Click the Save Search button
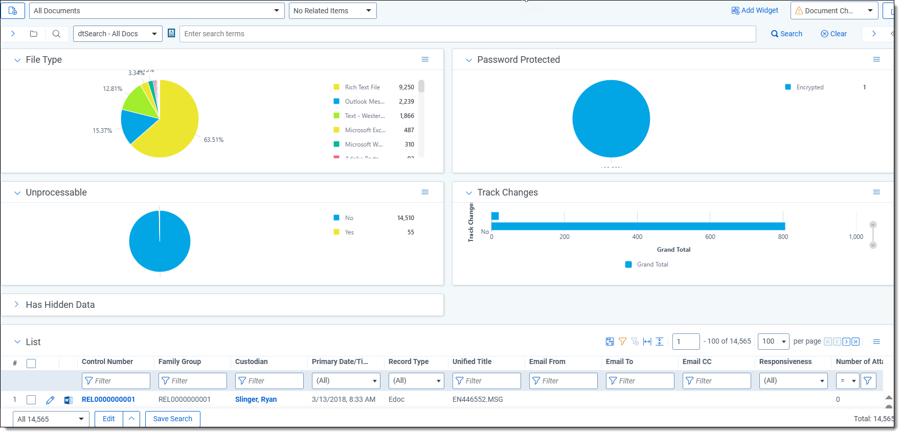 tap(172, 419)
